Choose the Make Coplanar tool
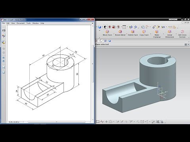Viewport: 190px width, 142px height. point(157,34)
